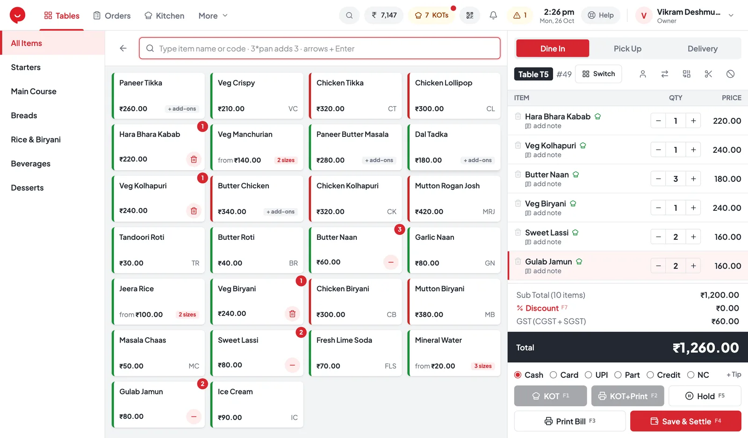Viewport: 748px width, 438px height.
Task: Click the search icon in top bar
Action: pyautogui.click(x=349, y=15)
